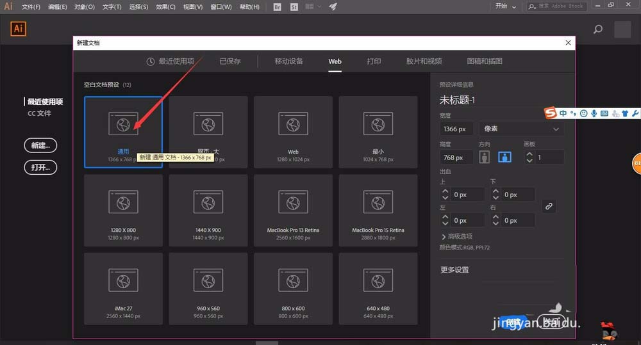This screenshot has height=345, width=641.
Task: Open 更多设置 in the dialog
Action: coord(454,270)
